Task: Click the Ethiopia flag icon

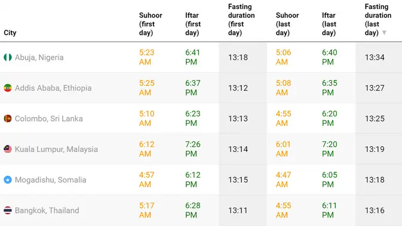Action: click(8, 88)
